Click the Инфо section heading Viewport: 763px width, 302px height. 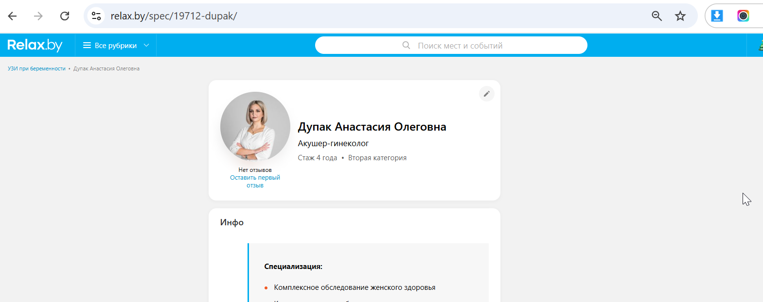[x=232, y=222]
